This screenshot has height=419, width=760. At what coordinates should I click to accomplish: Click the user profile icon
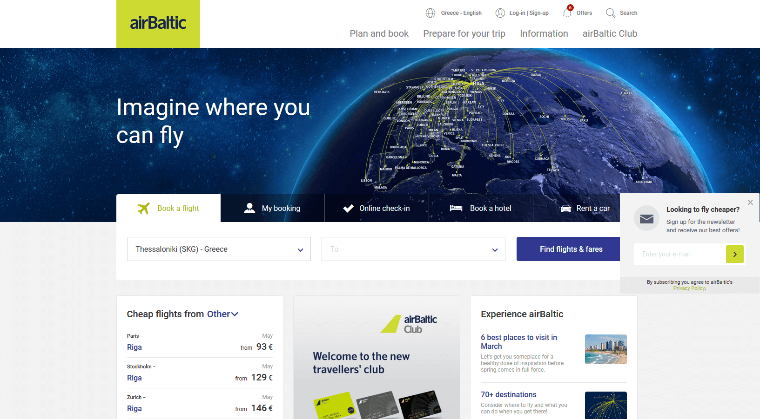(x=500, y=13)
